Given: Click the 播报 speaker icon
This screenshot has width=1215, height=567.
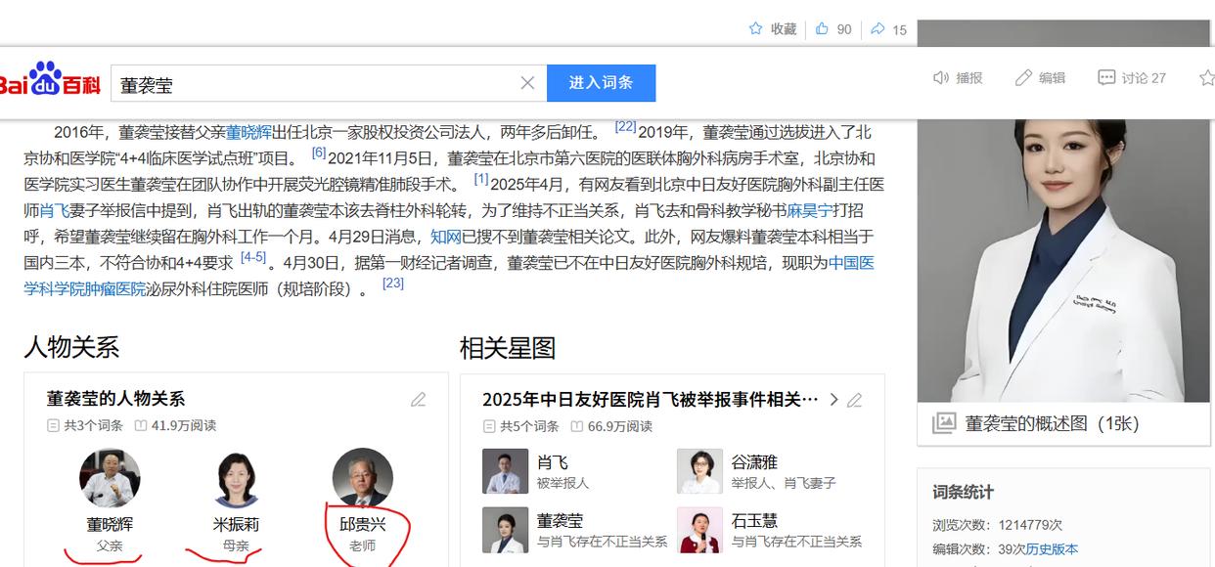Looking at the screenshot, I should pos(941,77).
